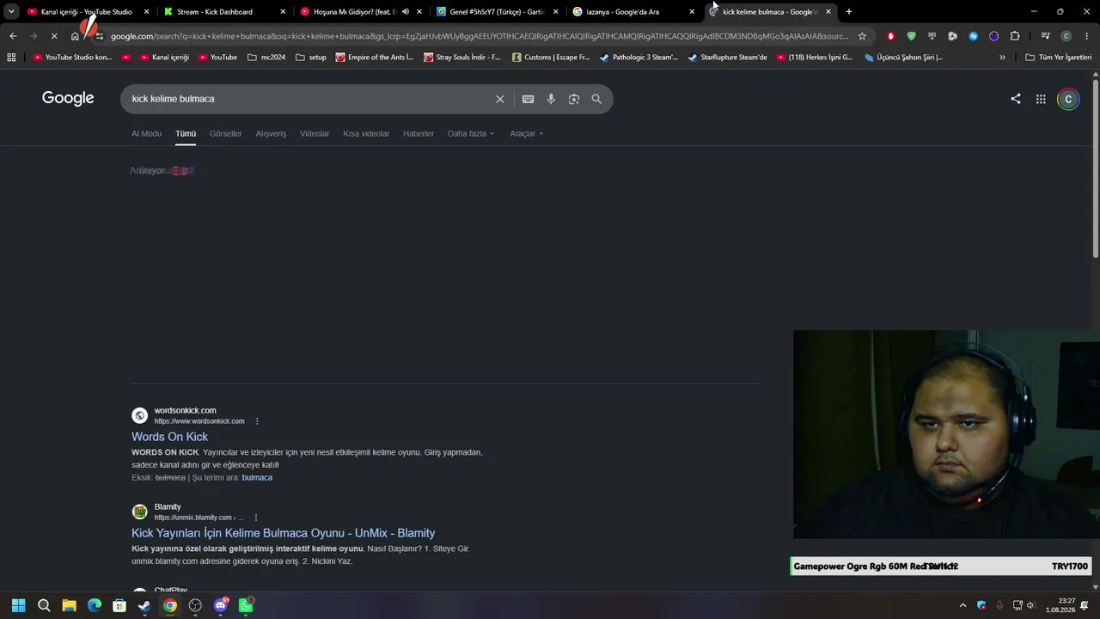Open the tab search dropdown arrow

pyautogui.click(x=11, y=12)
